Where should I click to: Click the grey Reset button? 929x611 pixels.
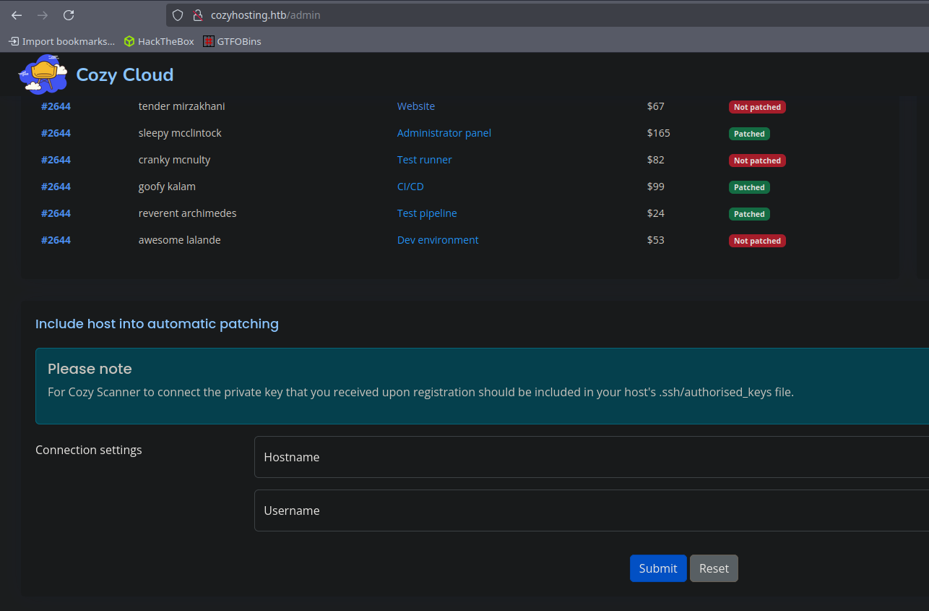click(x=714, y=568)
